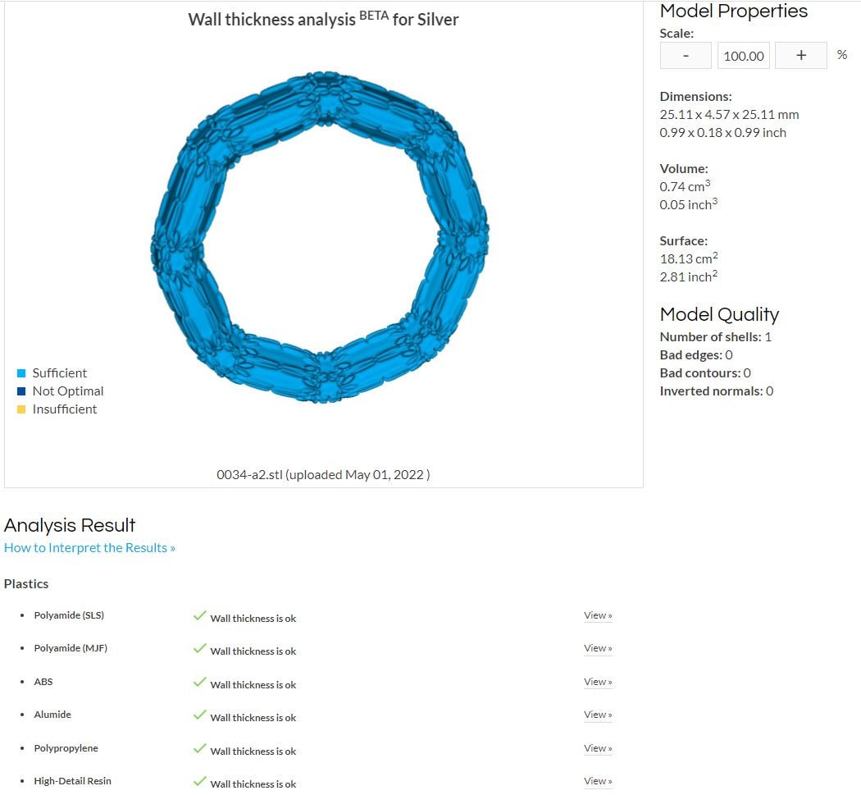Click the Insufficient yellow legend swatch
The image size is (861, 795).
pyautogui.click(x=21, y=409)
